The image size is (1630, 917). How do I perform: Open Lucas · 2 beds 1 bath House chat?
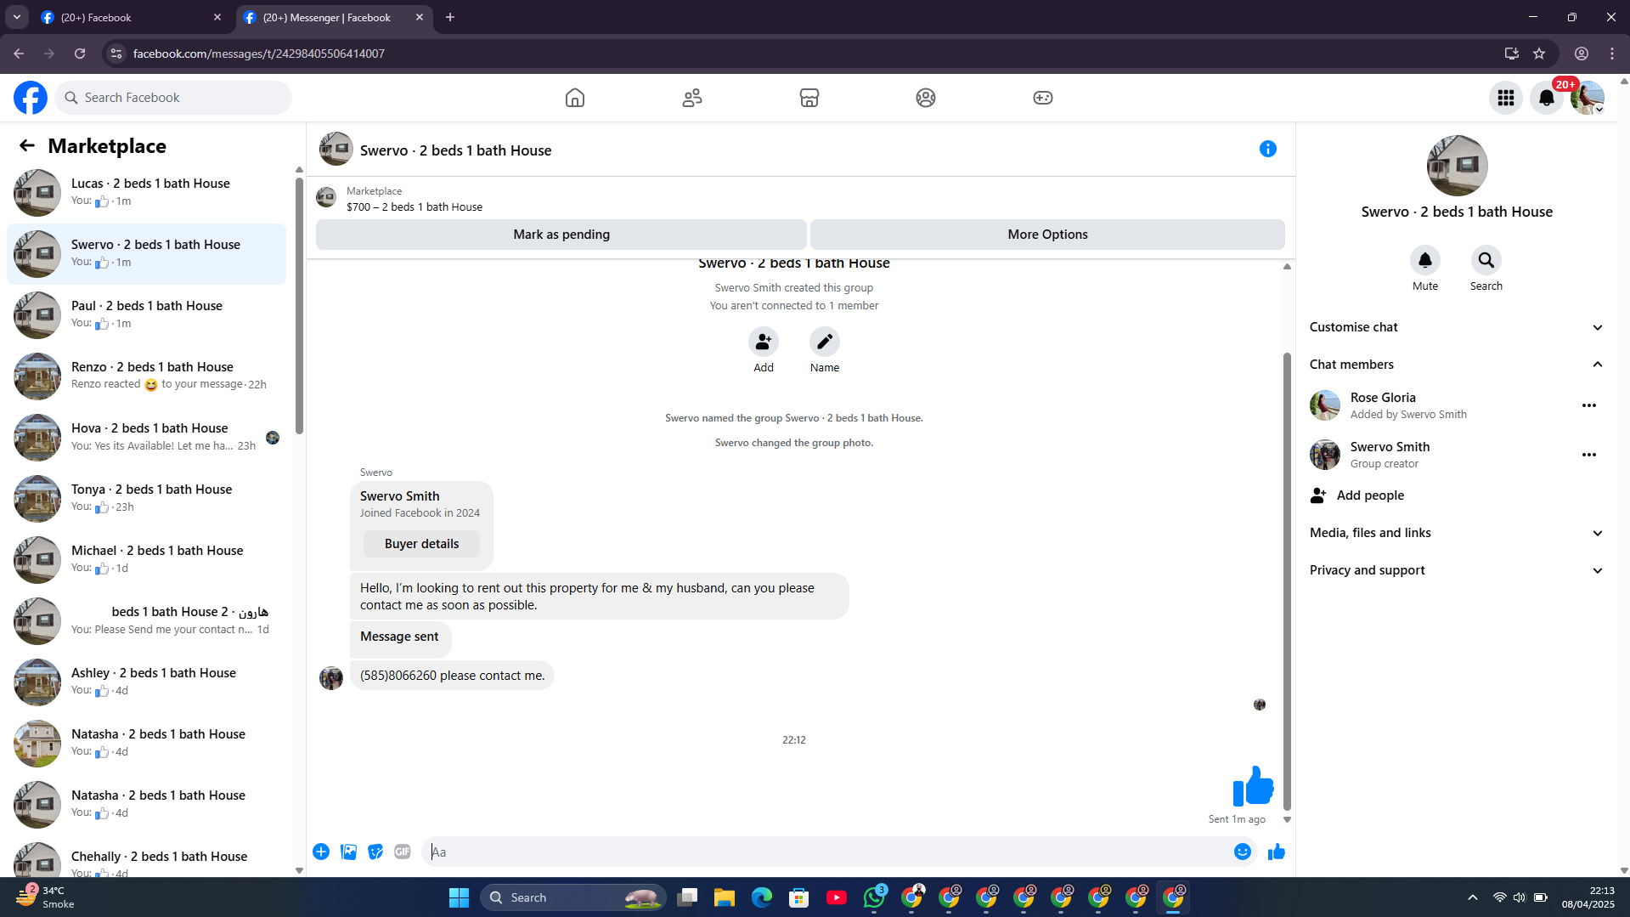click(146, 193)
